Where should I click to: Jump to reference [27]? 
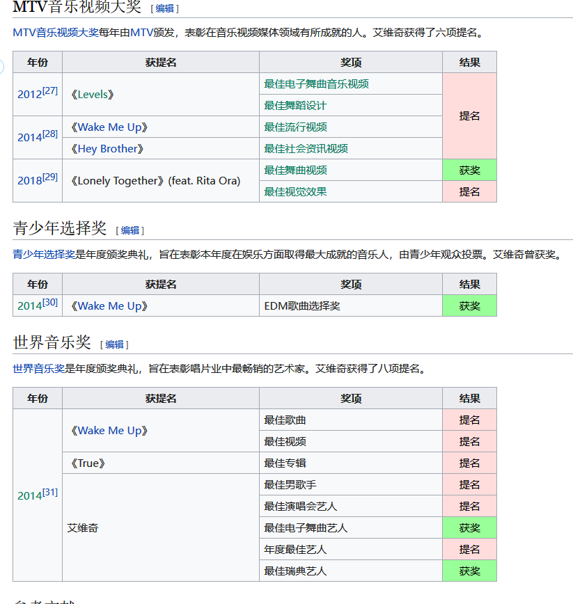(50, 90)
